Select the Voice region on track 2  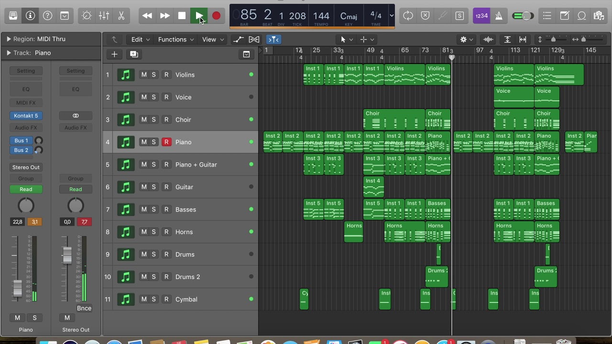tap(514, 97)
